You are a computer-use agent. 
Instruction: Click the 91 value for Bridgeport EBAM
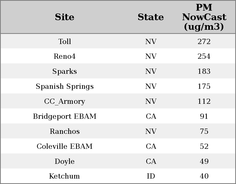[x=204, y=116]
